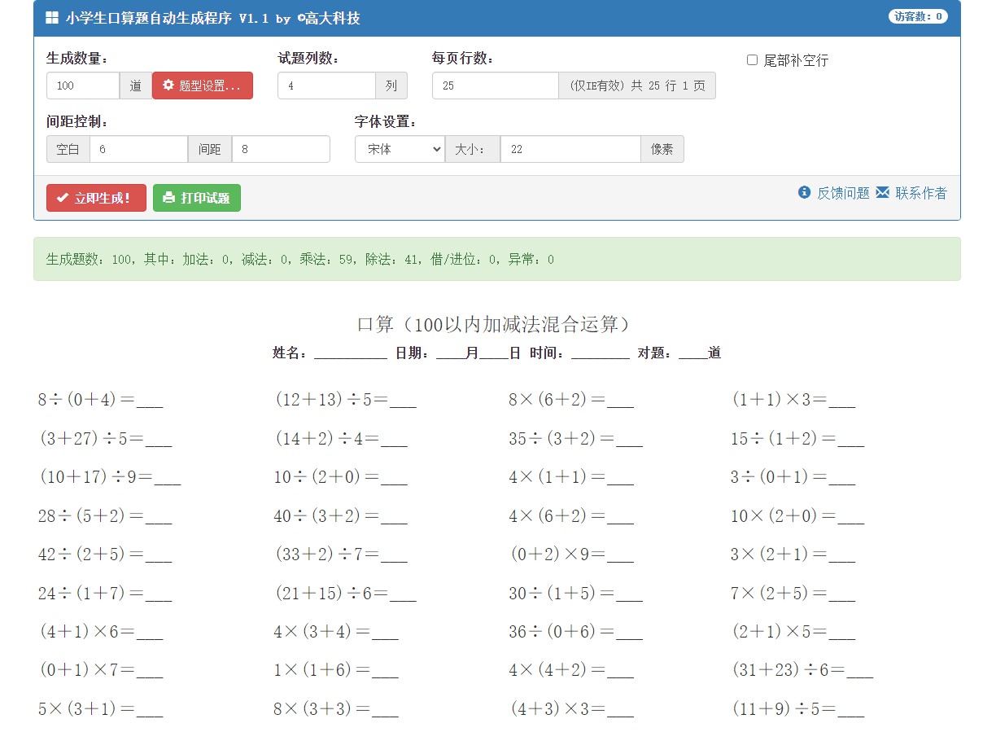Click the problem 24÷(1+7)=
This screenshot has width=996, height=732.
pos(105,594)
